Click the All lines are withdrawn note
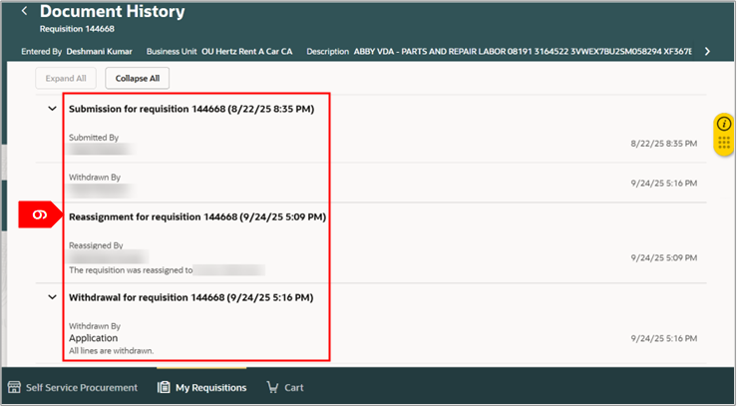Viewport: 739px width, 408px height. [112, 352]
